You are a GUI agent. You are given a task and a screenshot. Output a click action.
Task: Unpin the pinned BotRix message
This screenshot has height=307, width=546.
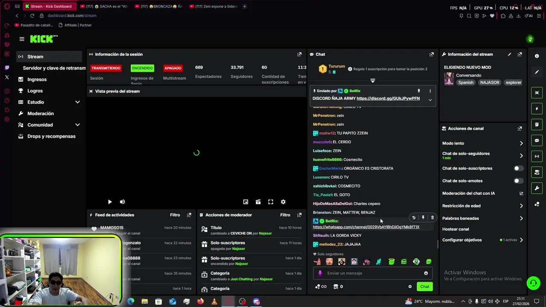pos(419,91)
